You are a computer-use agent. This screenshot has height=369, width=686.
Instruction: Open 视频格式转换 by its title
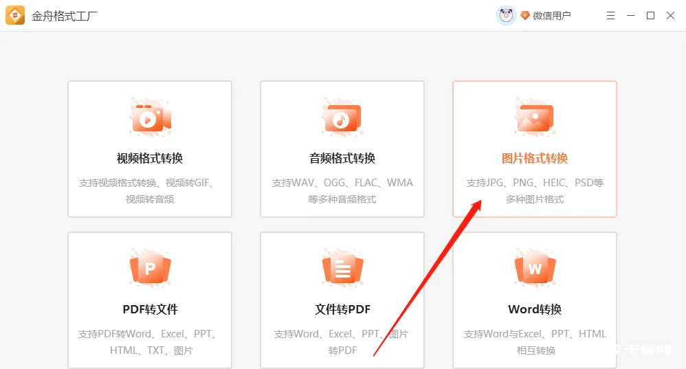pos(150,159)
